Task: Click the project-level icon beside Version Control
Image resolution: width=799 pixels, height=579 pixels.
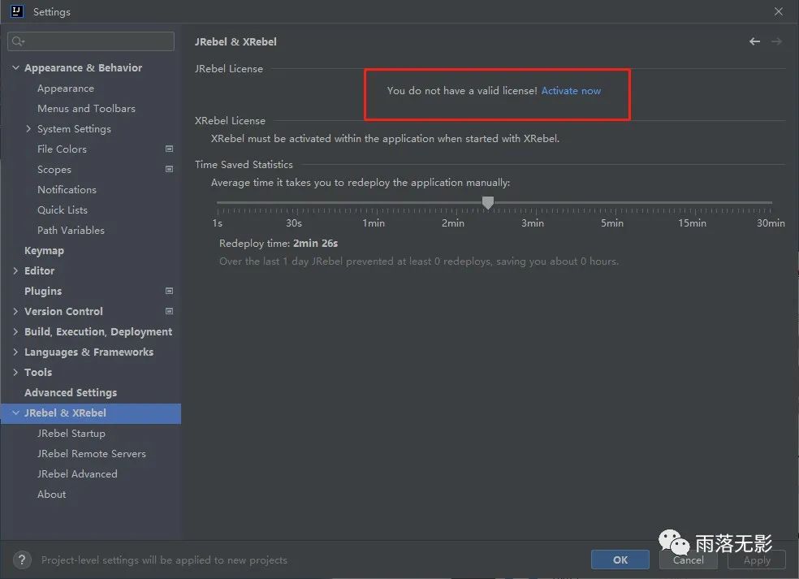Action: click(x=169, y=311)
